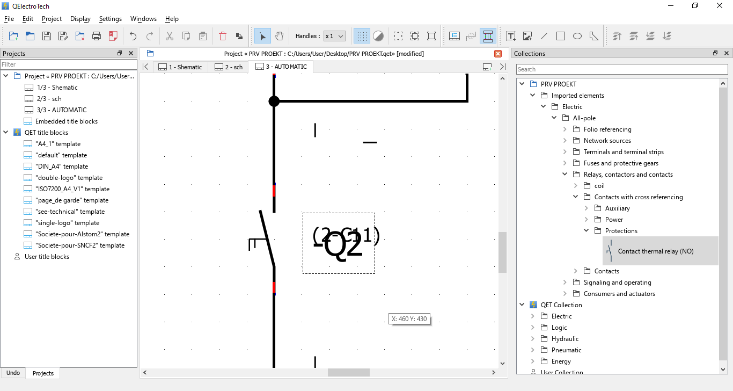Switch to the Undo panel tab
The height and width of the screenshot is (391, 733).
(x=13, y=373)
